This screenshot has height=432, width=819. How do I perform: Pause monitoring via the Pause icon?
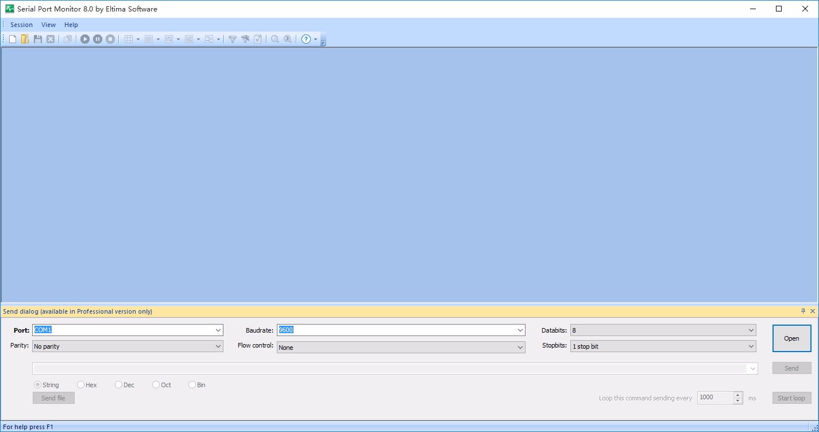tap(98, 39)
